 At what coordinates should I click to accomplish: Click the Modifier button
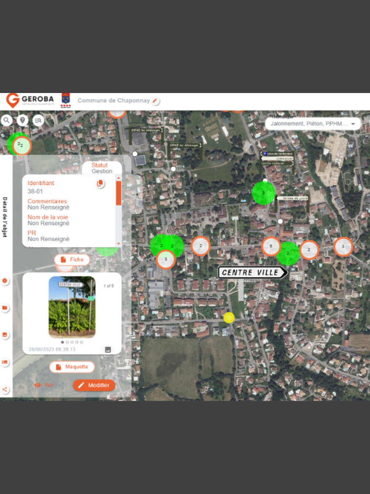coord(94,385)
